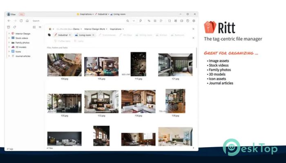Click the Demo breadcrumb segment
The width and height of the screenshot is (286, 163).
pos(76,29)
